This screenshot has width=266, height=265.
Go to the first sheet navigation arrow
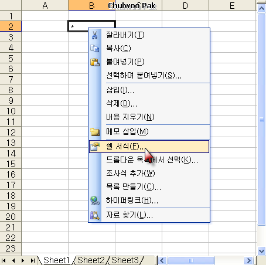click(x=4, y=260)
